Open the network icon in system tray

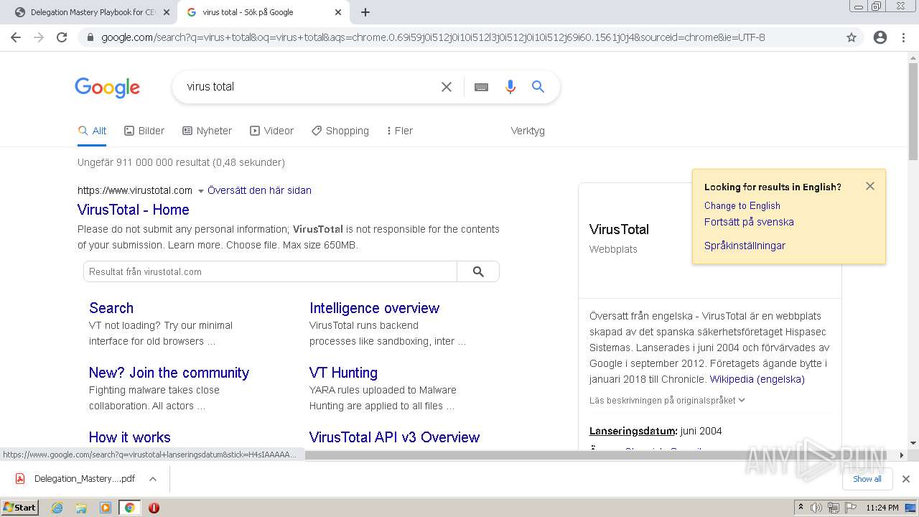(x=834, y=508)
